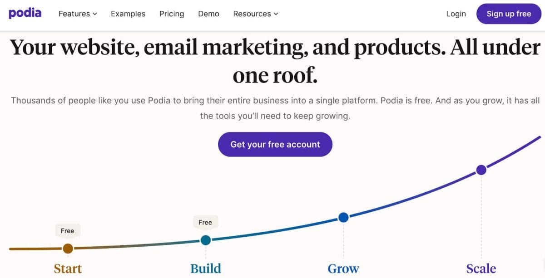This screenshot has height=278, width=545.
Task: Expand the Features dropdown menu
Action: [78, 14]
